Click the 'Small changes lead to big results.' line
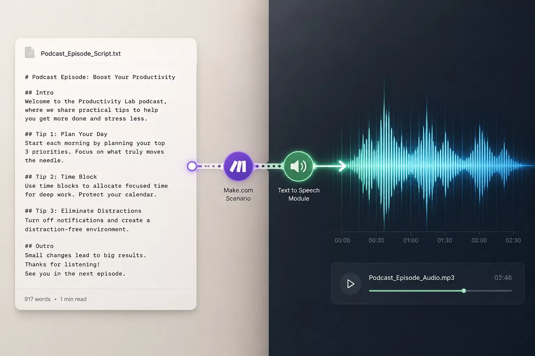The width and height of the screenshot is (535, 356). pos(85,256)
